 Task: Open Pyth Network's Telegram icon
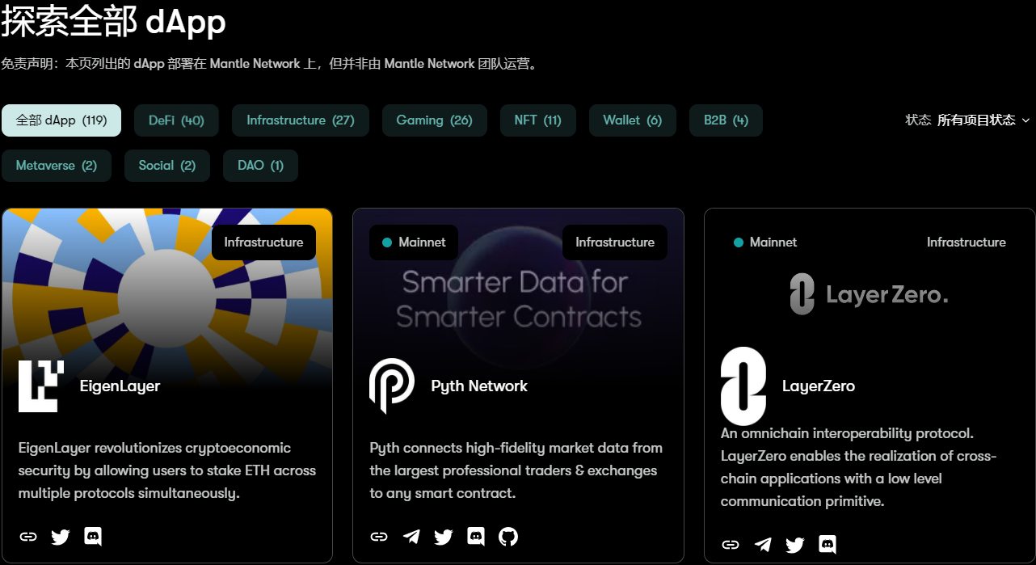(411, 536)
